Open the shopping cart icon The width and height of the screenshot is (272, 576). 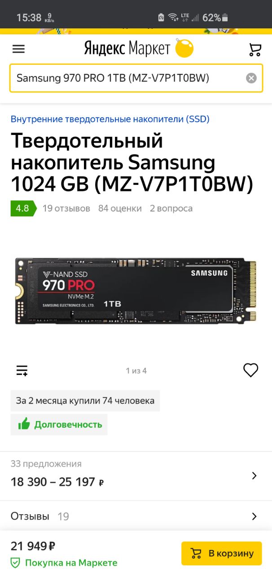[x=255, y=49]
